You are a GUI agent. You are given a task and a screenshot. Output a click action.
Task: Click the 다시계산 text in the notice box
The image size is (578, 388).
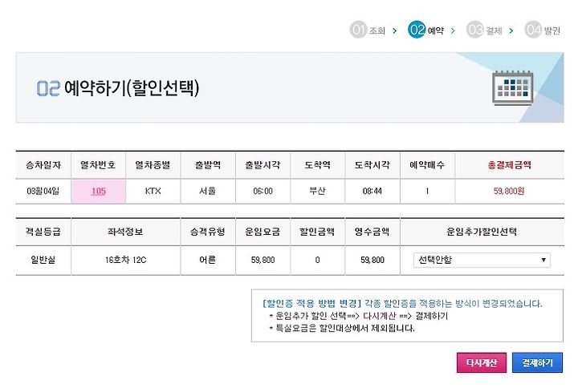point(379,316)
